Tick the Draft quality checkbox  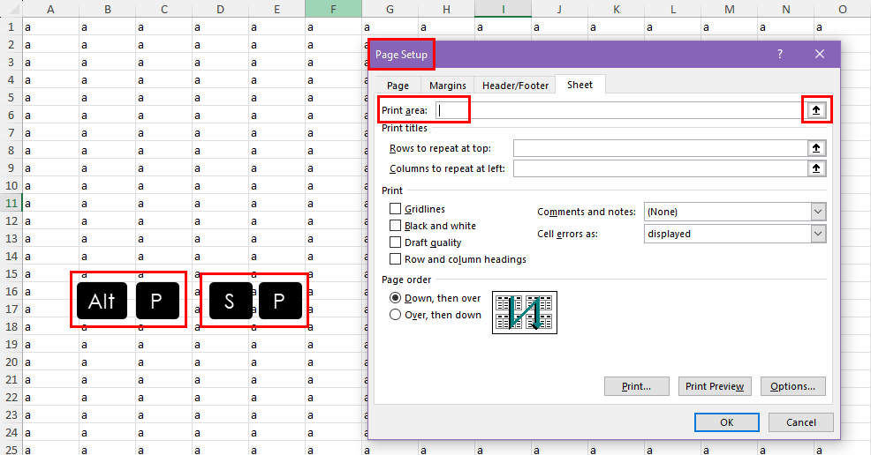tap(395, 242)
